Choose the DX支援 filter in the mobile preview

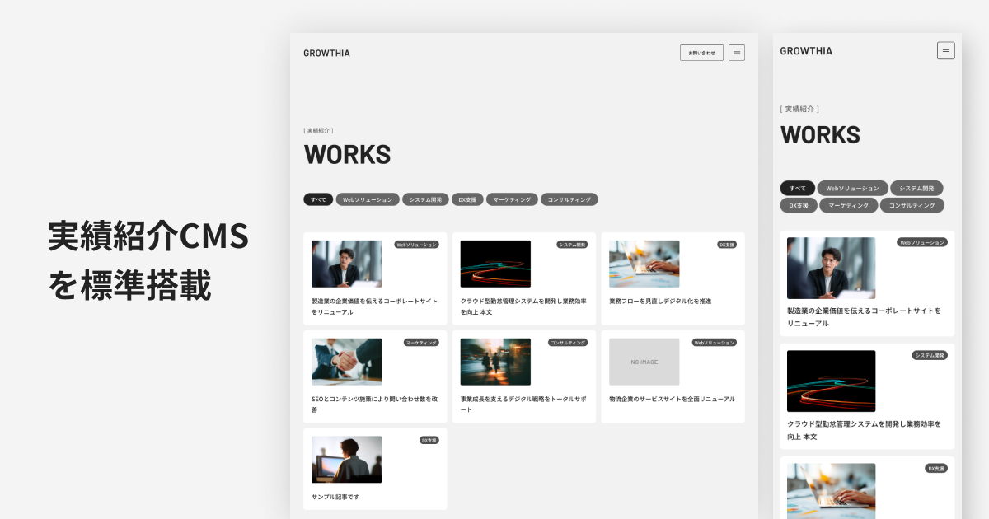(x=799, y=205)
